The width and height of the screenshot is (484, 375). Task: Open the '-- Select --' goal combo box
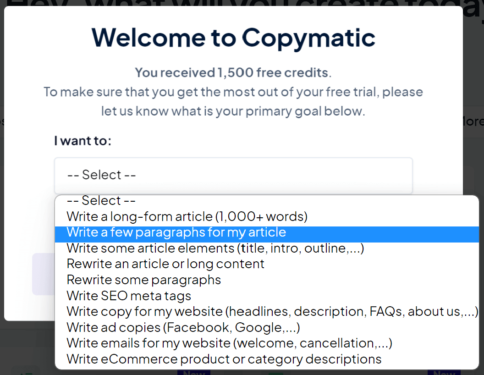(233, 176)
